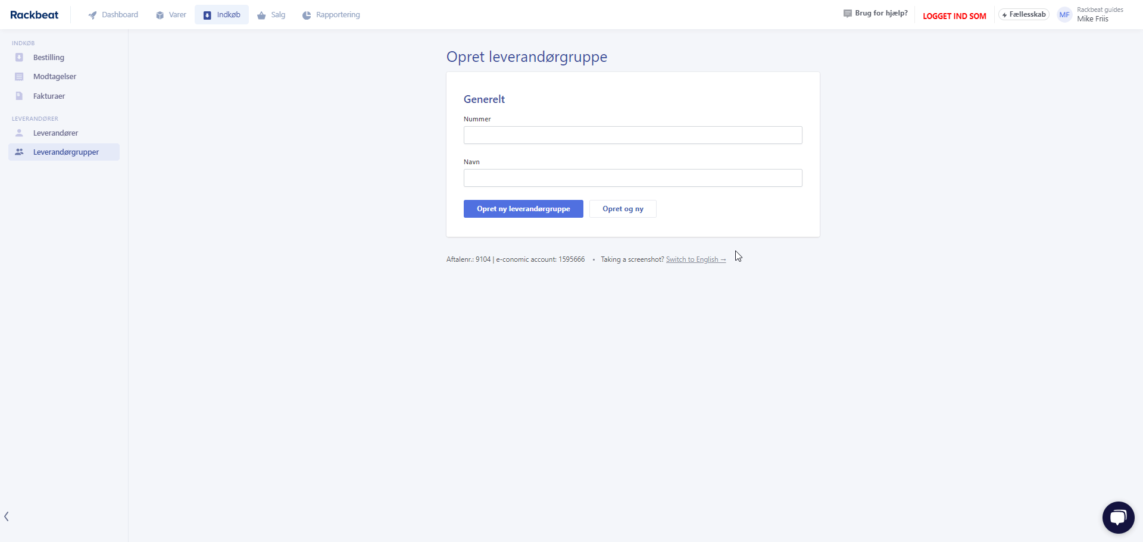Click the Fællesskab lightning bolt icon
The image size is (1143, 542).
[1006, 14]
